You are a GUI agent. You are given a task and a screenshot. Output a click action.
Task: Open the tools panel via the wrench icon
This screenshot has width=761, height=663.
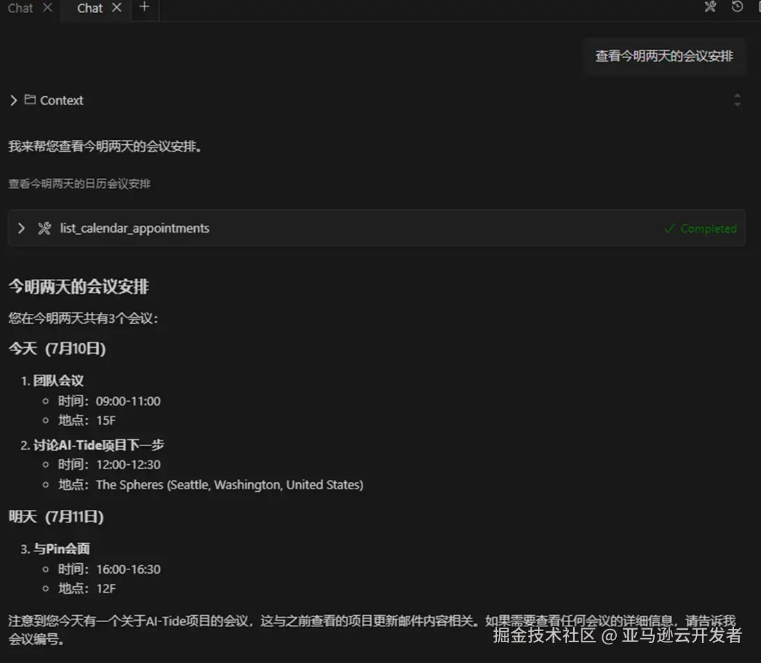click(709, 7)
